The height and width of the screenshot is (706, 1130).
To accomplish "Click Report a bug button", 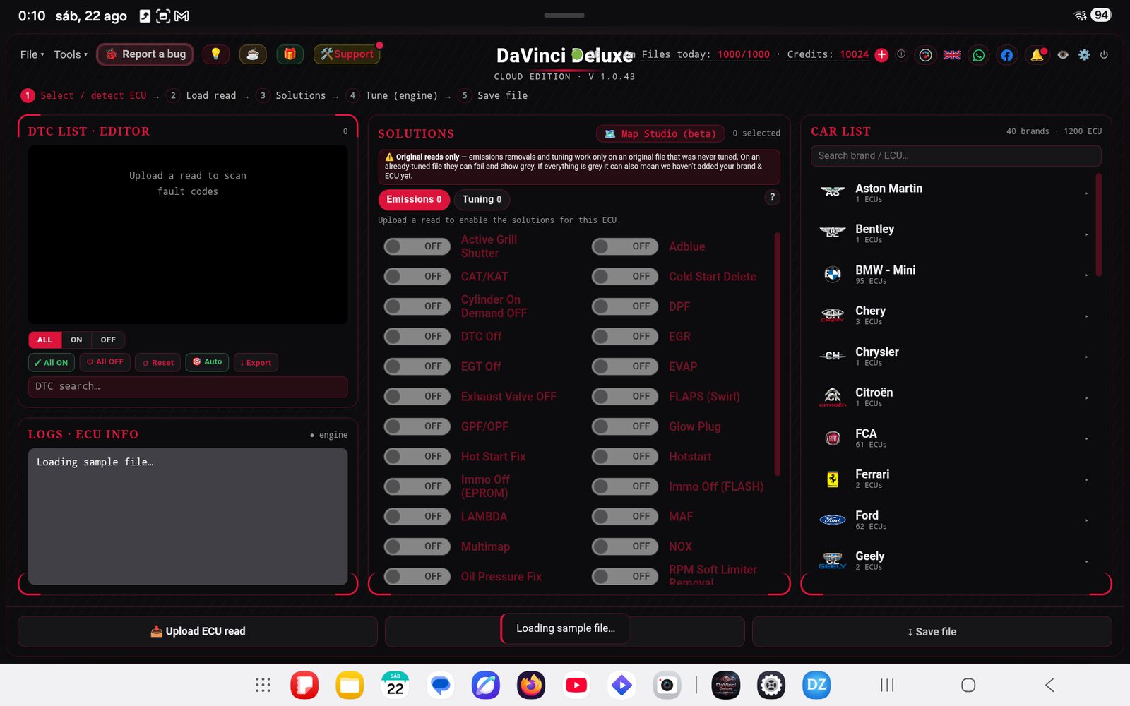I will coord(145,54).
